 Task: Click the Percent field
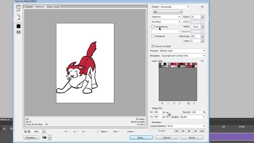197,112
